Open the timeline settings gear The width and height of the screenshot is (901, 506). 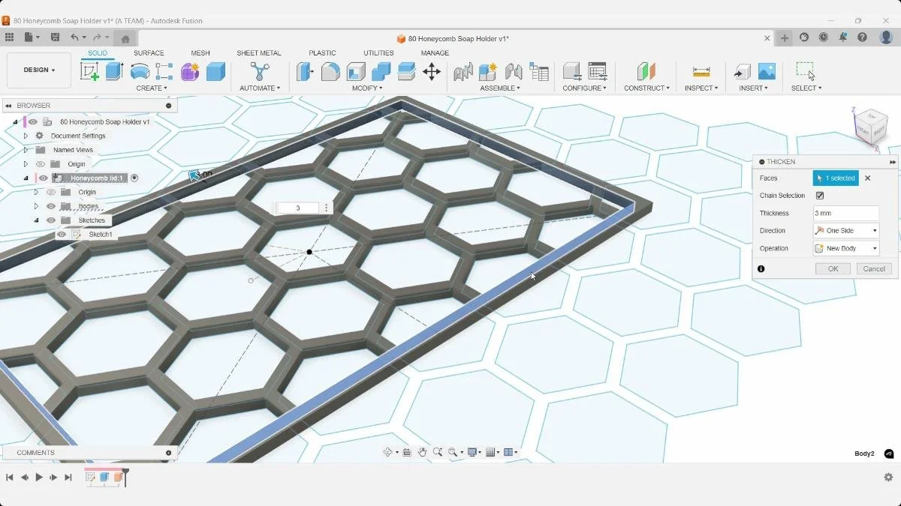click(888, 478)
